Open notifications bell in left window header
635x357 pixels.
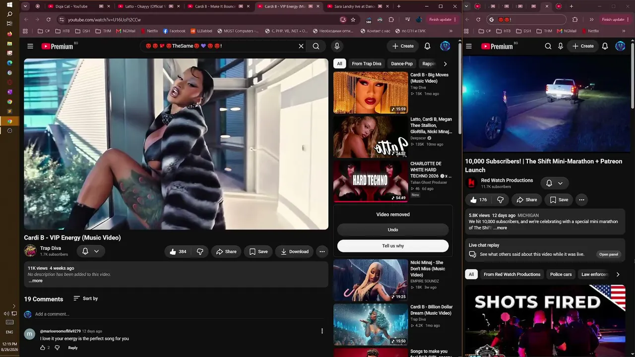(x=427, y=46)
